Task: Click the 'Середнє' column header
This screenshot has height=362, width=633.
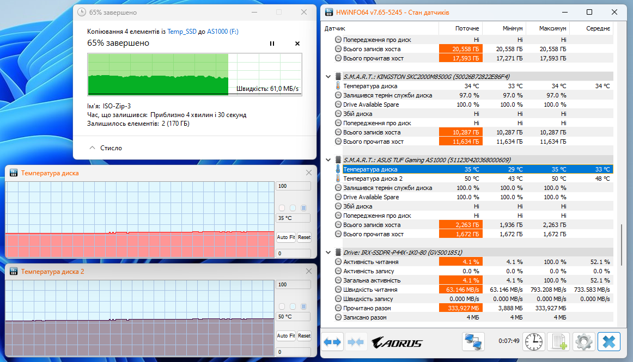Action: [598, 28]
